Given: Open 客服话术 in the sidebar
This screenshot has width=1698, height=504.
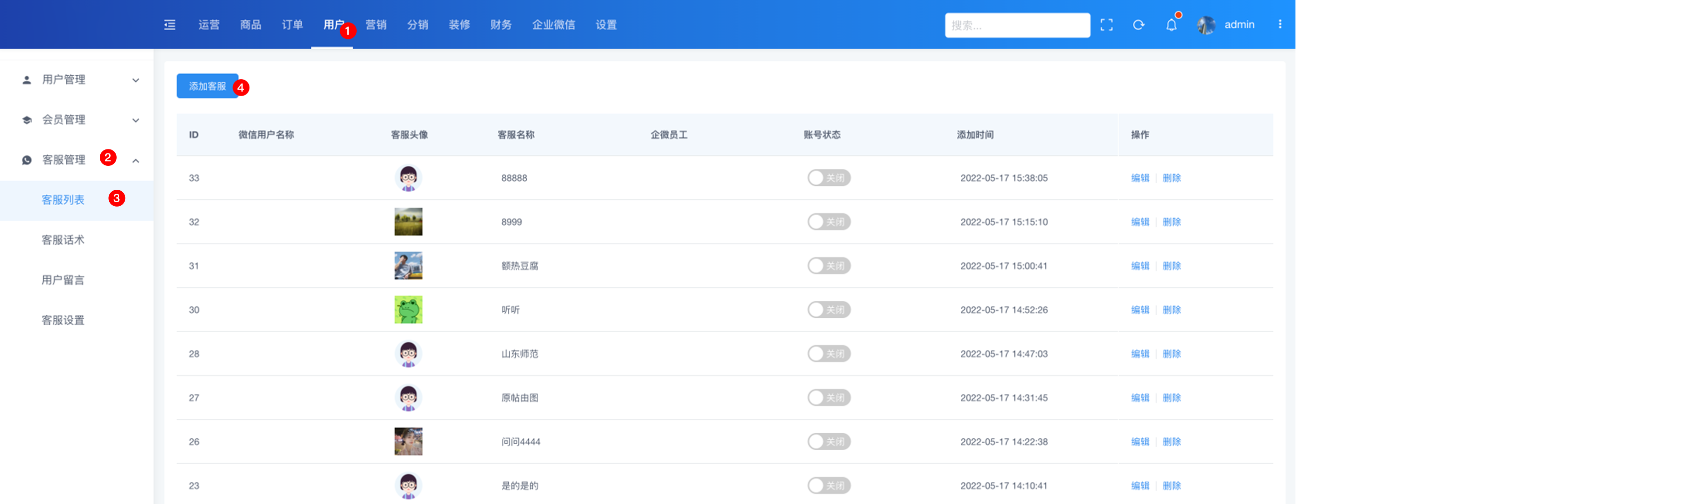Looking at the screenshot, I should pos(63,240).
